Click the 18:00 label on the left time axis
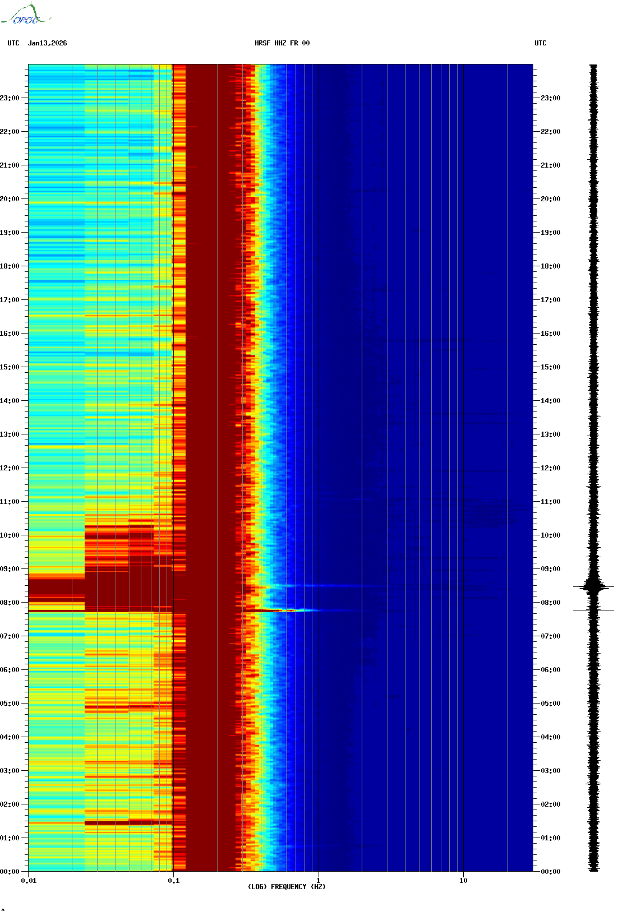The height and width of the screenshot is (916, 618). (x=10, y=266)
